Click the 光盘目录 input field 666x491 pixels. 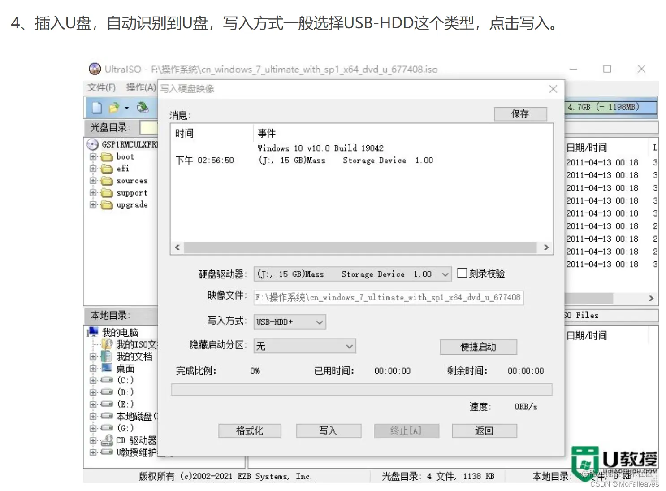[148, 127]
